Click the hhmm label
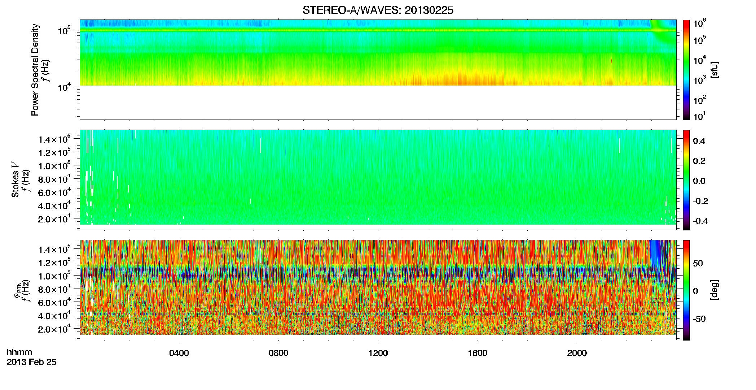The height and width of the screenshot is (390, 756). [x=19, y=352]
